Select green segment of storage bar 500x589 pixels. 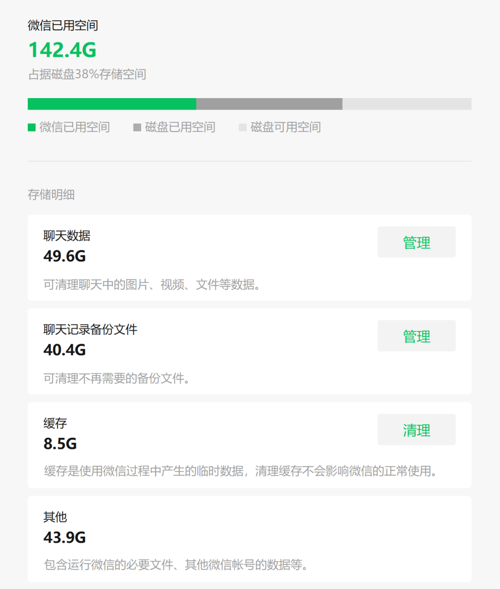(112, 104)
